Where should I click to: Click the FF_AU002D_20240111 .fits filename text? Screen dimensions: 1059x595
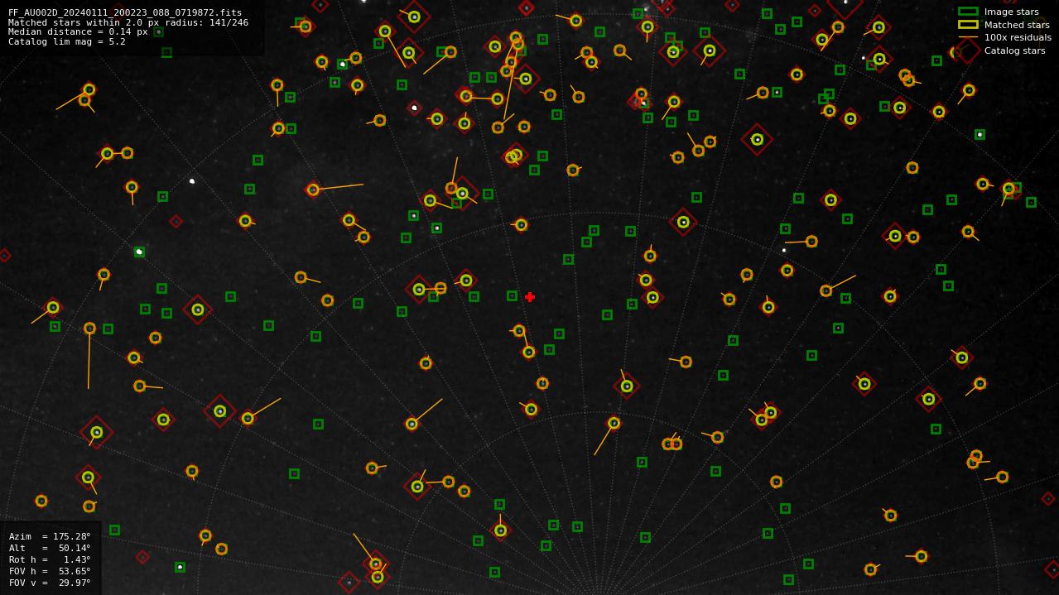125,13
